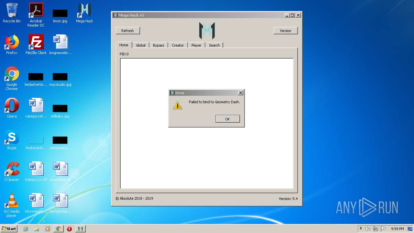Switch to the Bypass tab
Screen dimensions: 414x233
coord(158,45)
